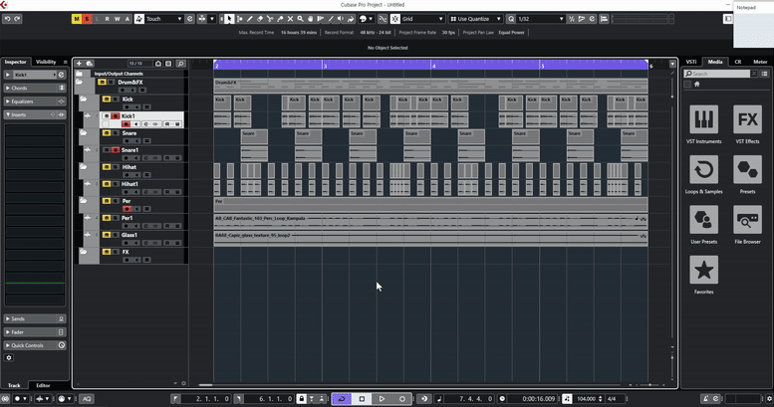Select the Split scissors tool
This screenshot has width=774, height=407.
point(270,19)
